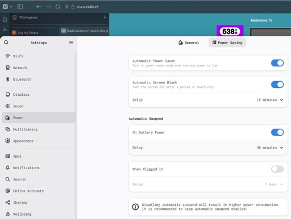The image size is (291, 219).
Task: Open Apps settings
Action: (x=39, y=156)
